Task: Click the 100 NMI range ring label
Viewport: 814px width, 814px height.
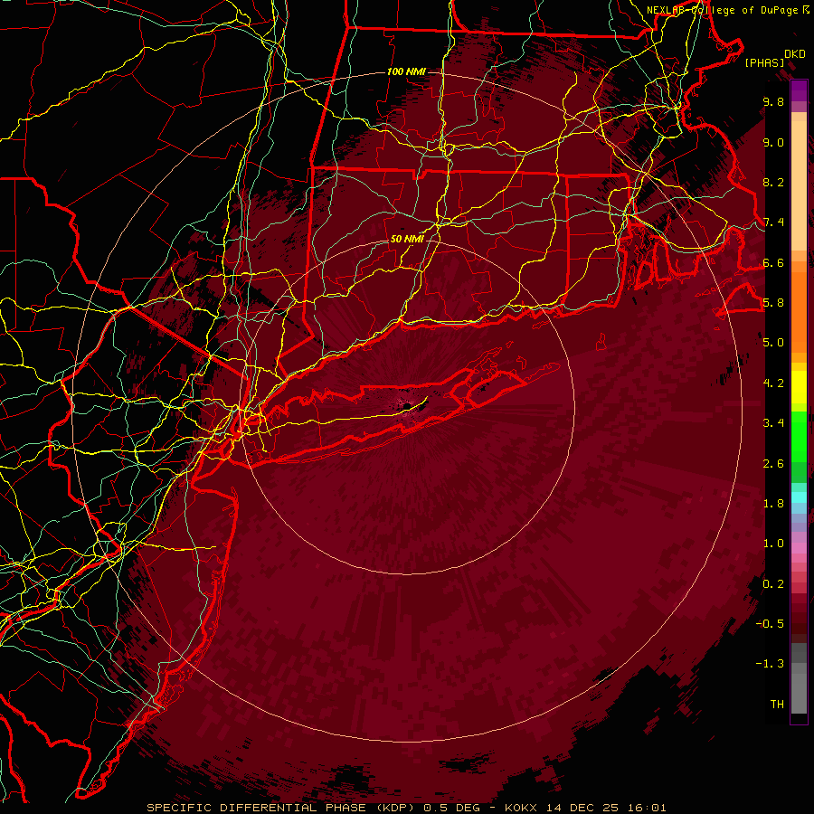Action: click(x=406, y=71)
